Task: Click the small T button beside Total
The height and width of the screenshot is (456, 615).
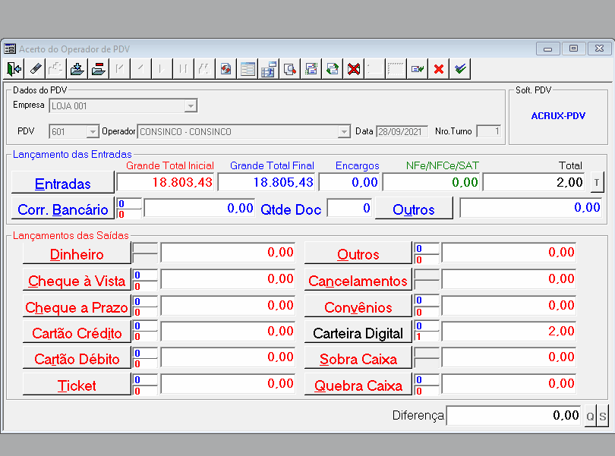Action: click(x=597, y=182)
